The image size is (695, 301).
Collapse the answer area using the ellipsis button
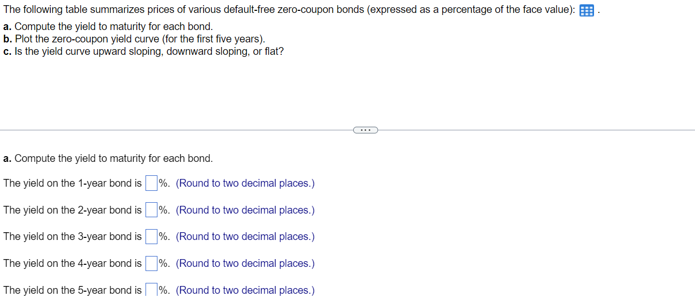366,130
